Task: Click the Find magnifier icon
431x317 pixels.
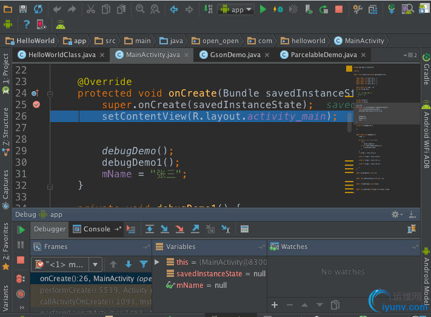Action: click(x=140, y=9)
